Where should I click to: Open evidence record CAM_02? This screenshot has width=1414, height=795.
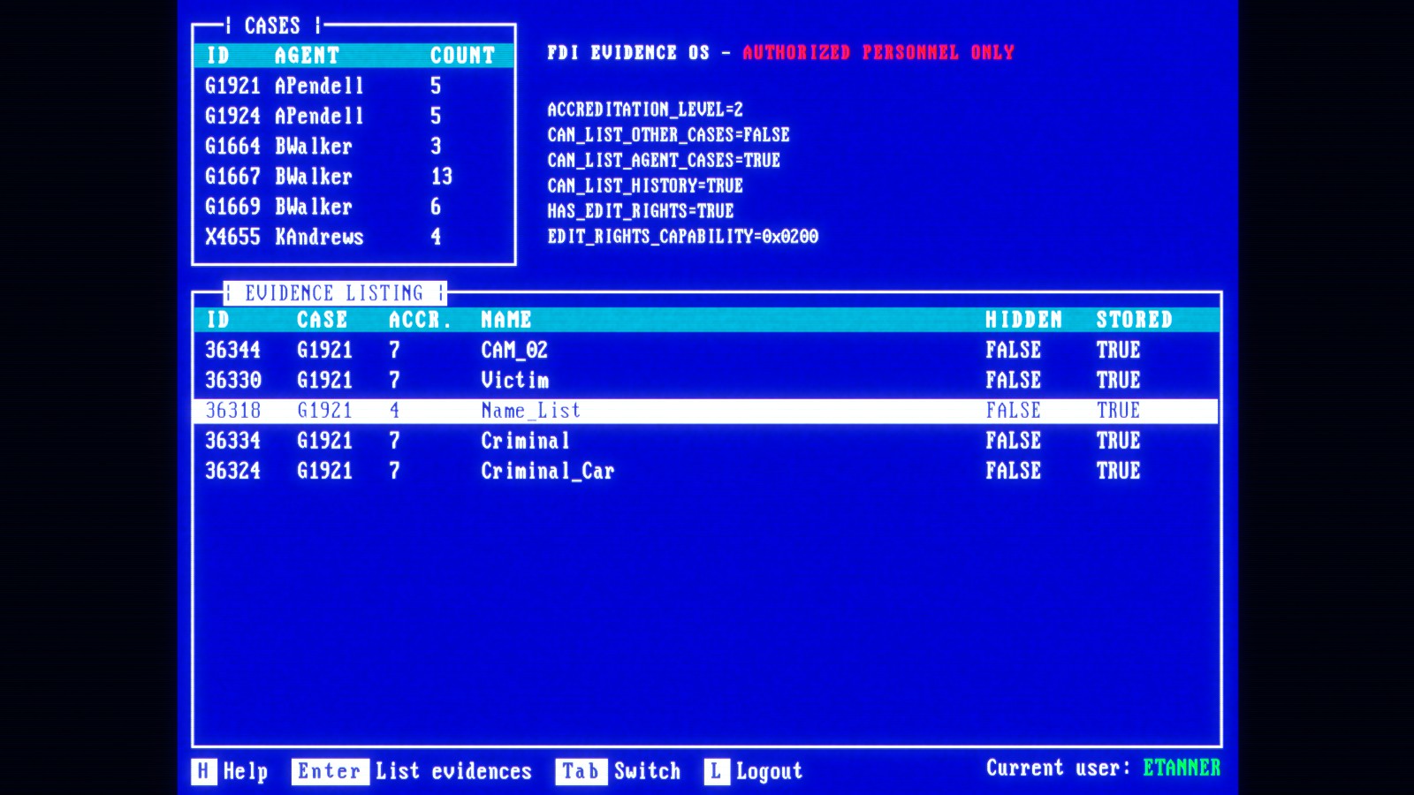[513, 350]
